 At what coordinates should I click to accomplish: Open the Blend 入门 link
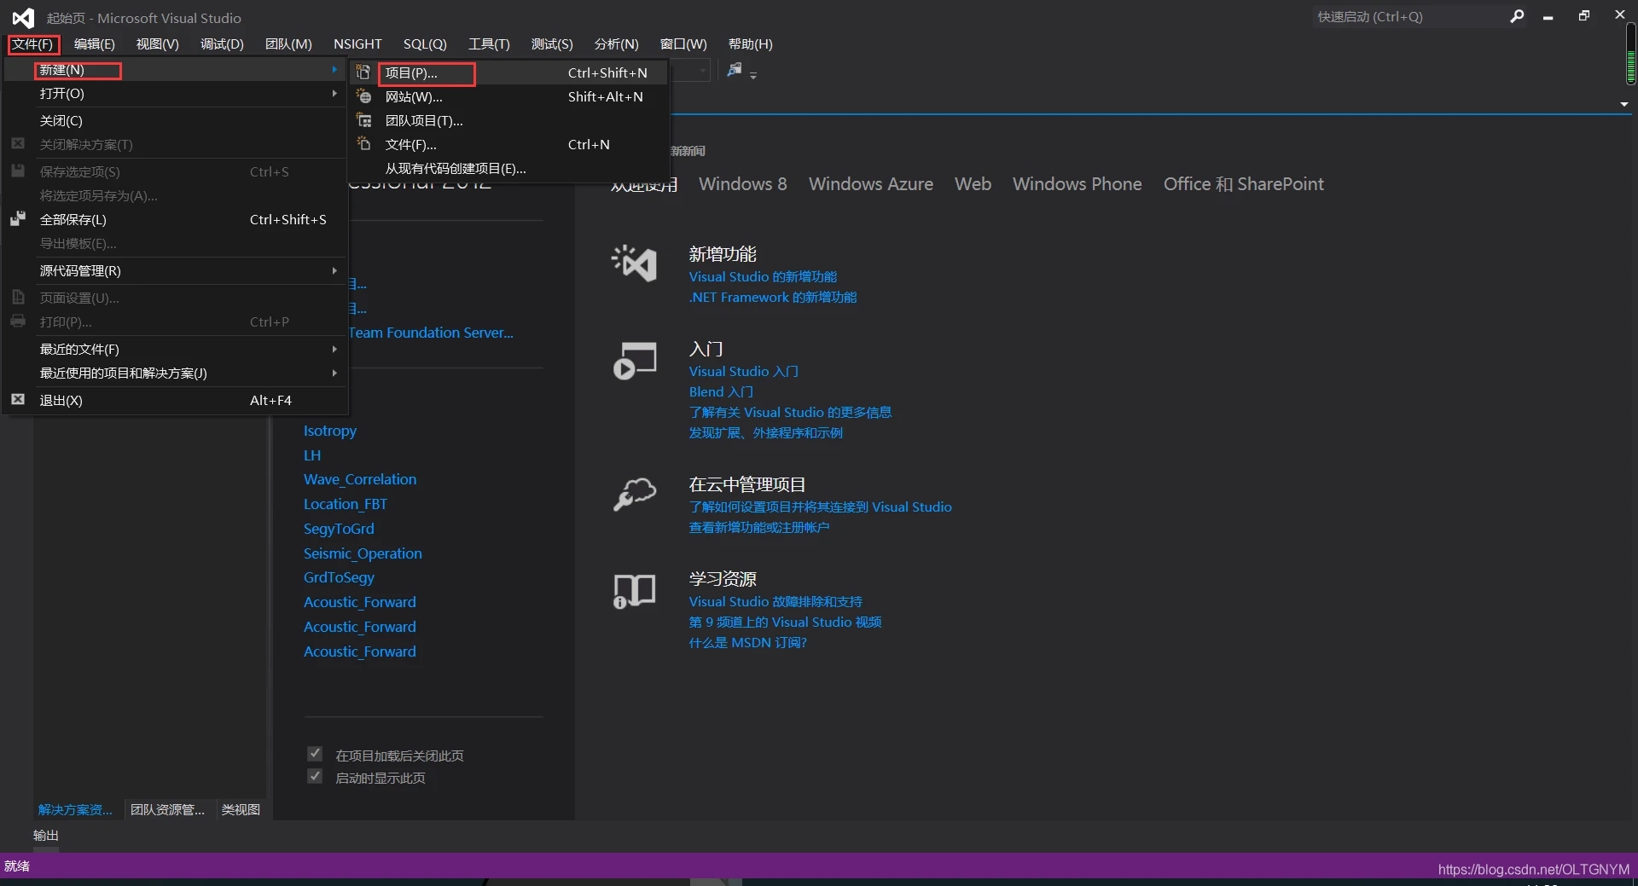(721, 392)
